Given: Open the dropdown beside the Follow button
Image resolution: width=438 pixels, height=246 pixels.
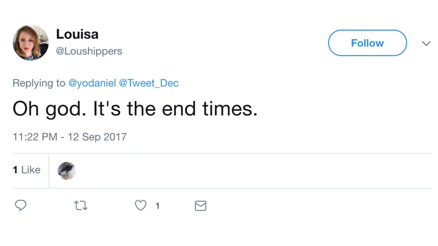Looking at the screenshot, I should coord(426,43).
